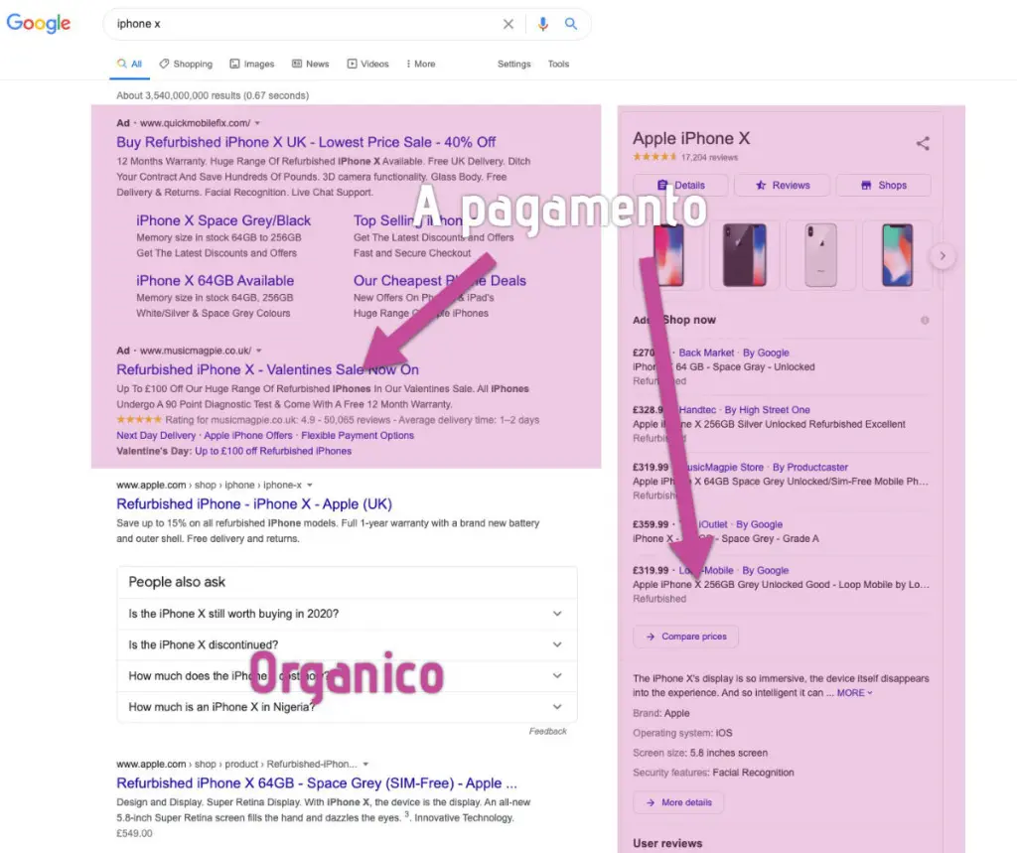Open dropdown next to apple.com Refurbished-iPhon URL

(365, 765)
